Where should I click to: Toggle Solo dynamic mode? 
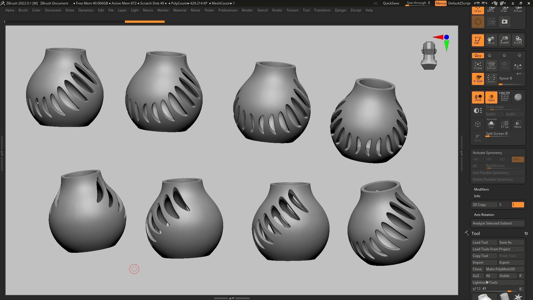491,124
